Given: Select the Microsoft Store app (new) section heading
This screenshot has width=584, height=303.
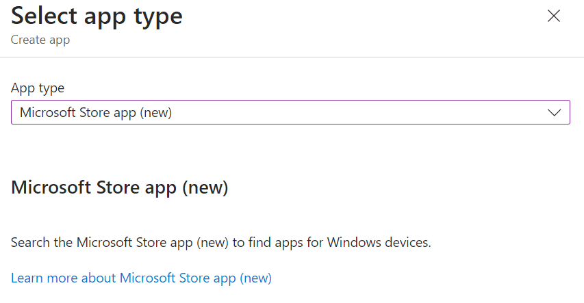Looking at the screenshot, I should point(120,187).
